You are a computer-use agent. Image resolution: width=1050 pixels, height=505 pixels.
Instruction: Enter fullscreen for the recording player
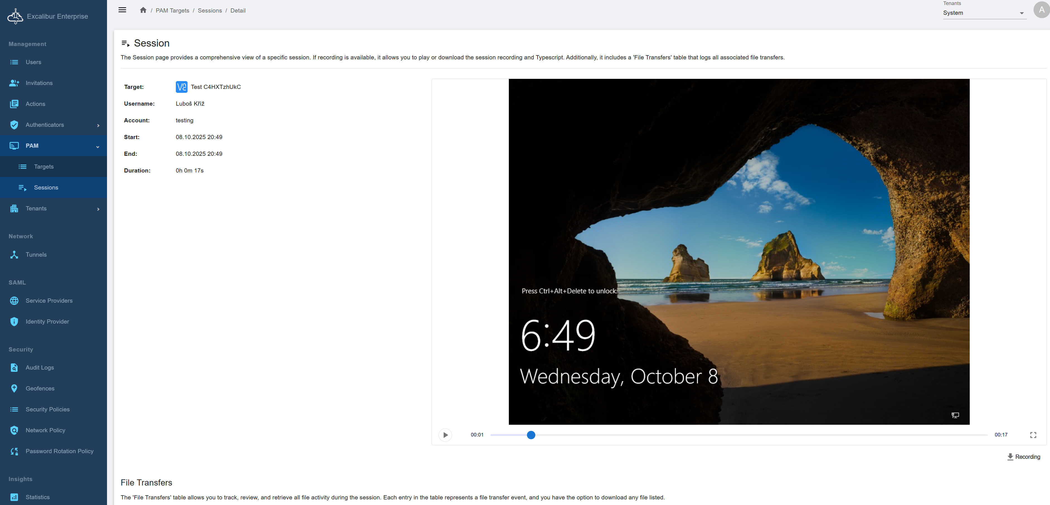coord(1033,435)
